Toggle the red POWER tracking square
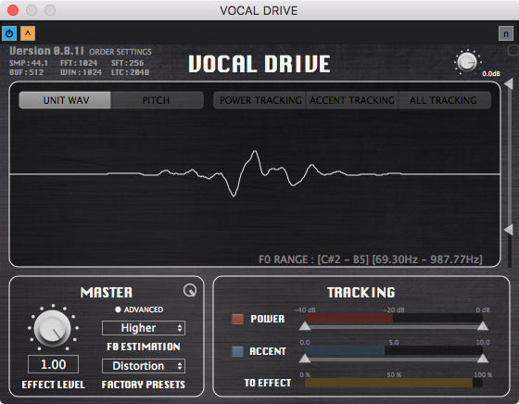519x404 pixels. click(x=237, y=319)
